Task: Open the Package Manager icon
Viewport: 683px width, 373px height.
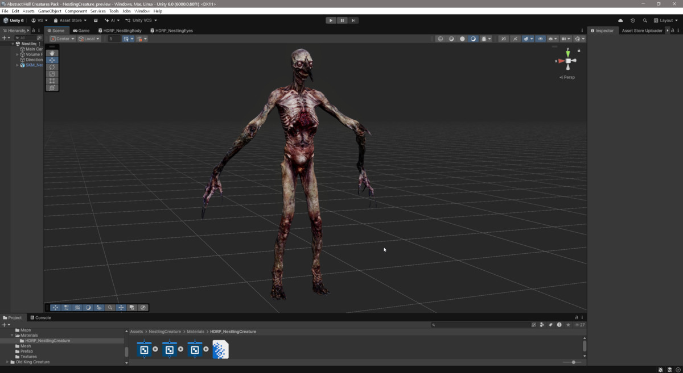Action: click(96, 20)
